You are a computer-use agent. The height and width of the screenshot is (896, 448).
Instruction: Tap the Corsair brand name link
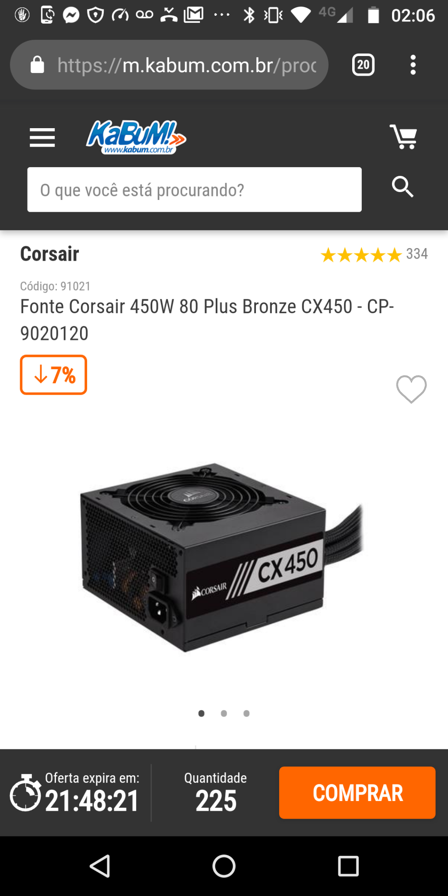pyautogui.click(x=49, y=254)
